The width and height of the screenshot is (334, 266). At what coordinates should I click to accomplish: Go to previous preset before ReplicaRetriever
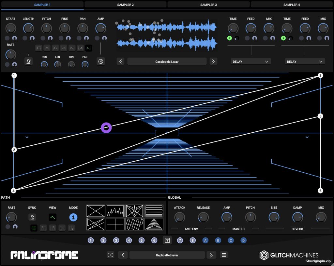point(123,255)
